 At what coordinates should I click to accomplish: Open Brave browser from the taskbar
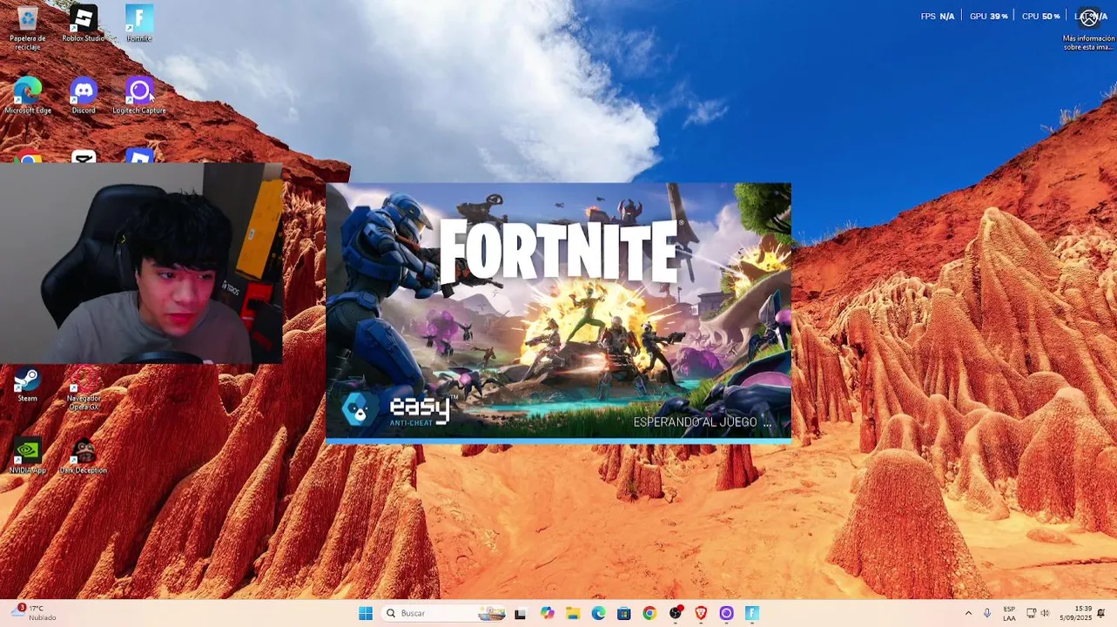[701, 613]
